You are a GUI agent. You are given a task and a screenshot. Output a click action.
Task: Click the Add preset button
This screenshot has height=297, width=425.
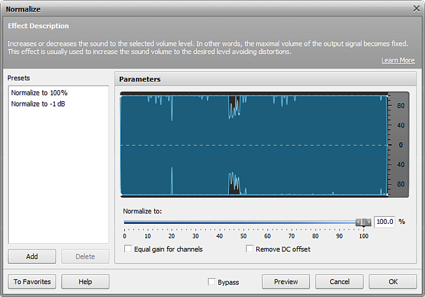tap(32, 257)
